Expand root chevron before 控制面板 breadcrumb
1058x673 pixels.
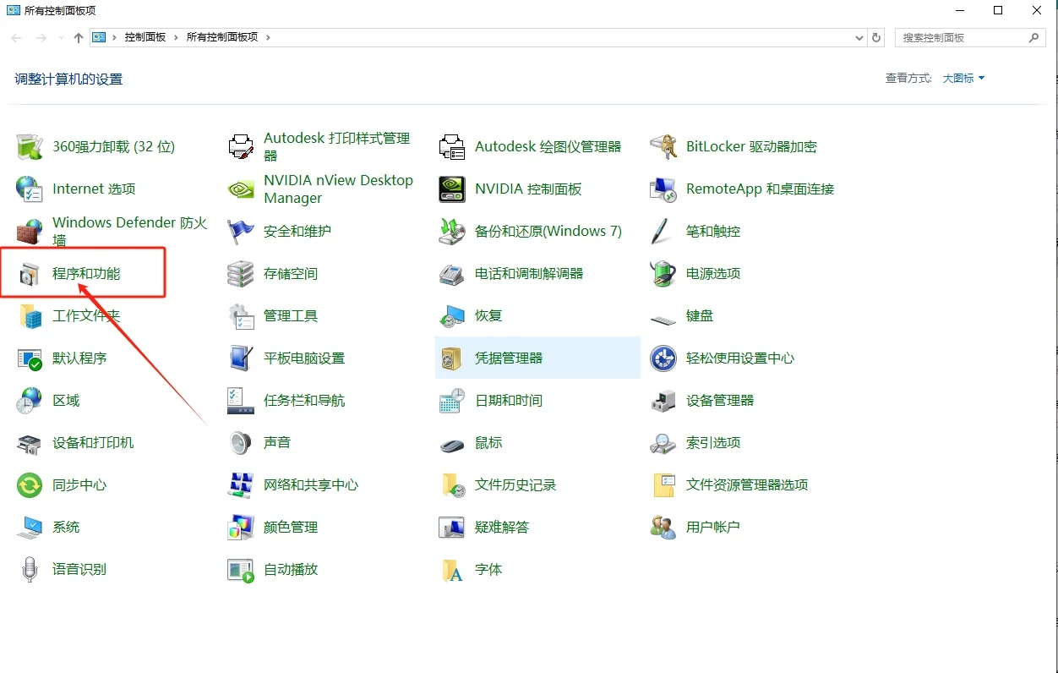point(114,37)
